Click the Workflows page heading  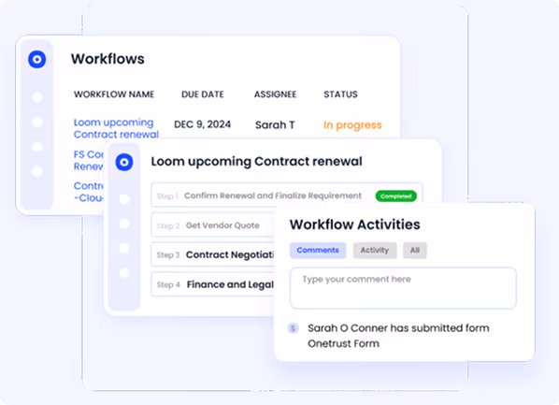tap(107, 59)
